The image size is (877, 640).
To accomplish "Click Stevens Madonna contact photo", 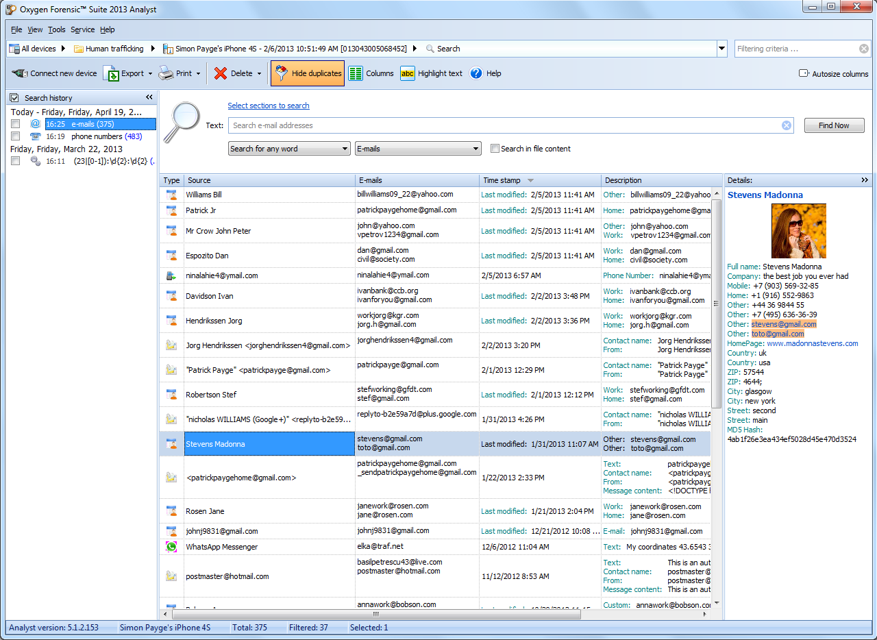I will (x=798, y=231).
